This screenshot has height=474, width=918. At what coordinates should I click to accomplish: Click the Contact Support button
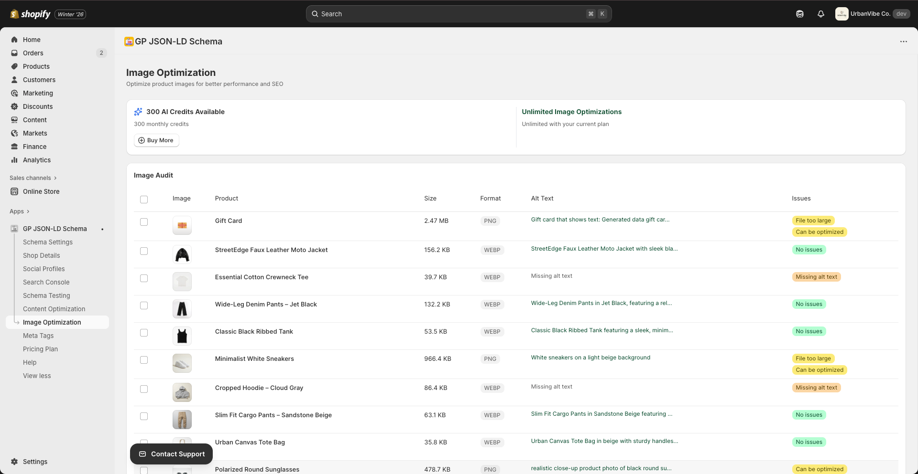click(x=171, y=454)
